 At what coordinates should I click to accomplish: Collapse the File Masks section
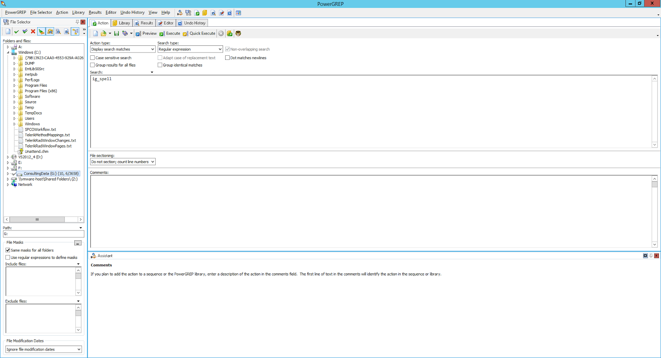tap(78, 243)
